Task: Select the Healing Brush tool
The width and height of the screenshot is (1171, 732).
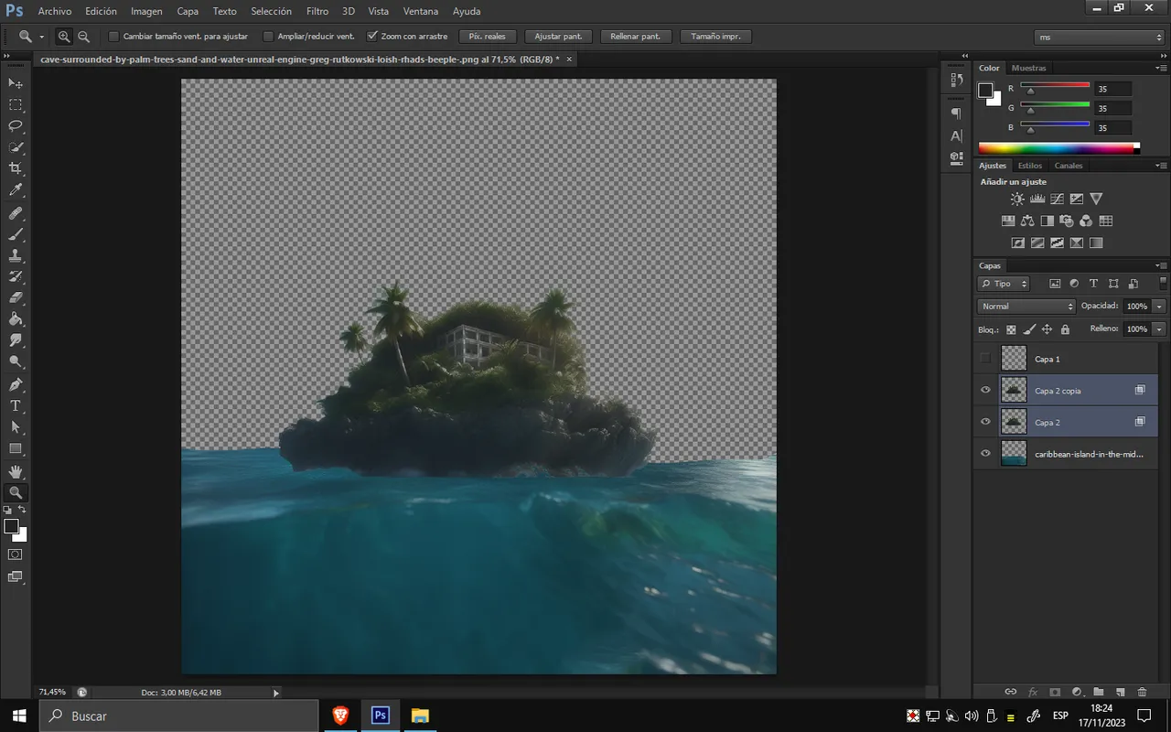Action: tap(16, 212)
